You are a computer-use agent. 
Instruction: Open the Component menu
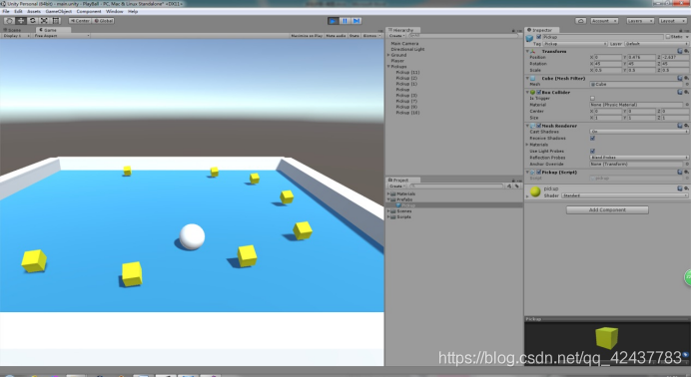click(89, 11)
